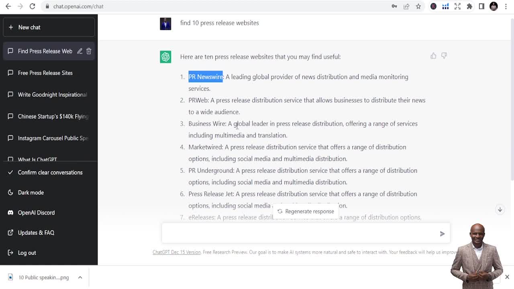Screen dimensions: 514x289
Task: Open the Find Press Release Web conversation
Action: tap(45, 51)
